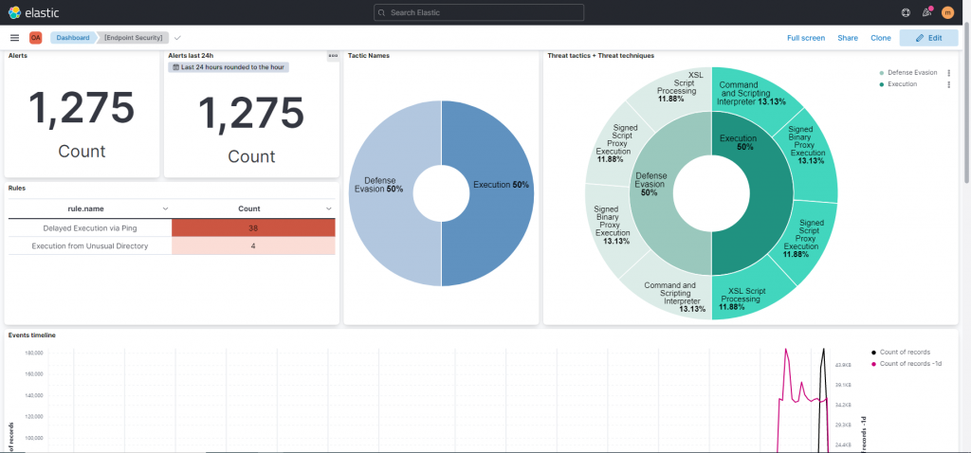Image resolution: width=971 pixels, height=453 pixels.
Task: Open Alerts last 24h panel options
Action: tap(333, 56)
